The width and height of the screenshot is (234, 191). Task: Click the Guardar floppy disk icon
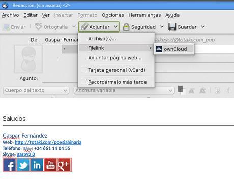172,27
